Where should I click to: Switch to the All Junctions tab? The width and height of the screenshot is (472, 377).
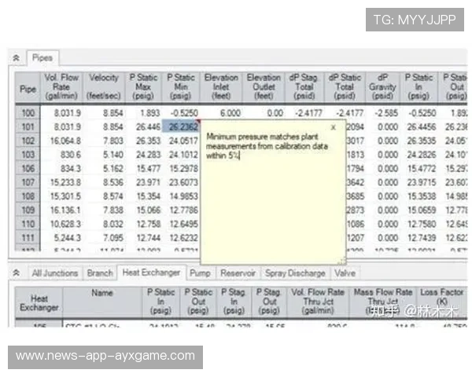click(54, 273)
